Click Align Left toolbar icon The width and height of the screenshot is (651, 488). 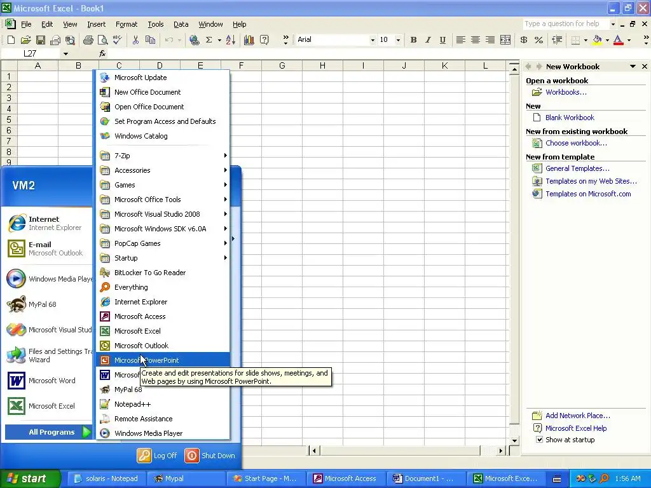coord(460,40)
